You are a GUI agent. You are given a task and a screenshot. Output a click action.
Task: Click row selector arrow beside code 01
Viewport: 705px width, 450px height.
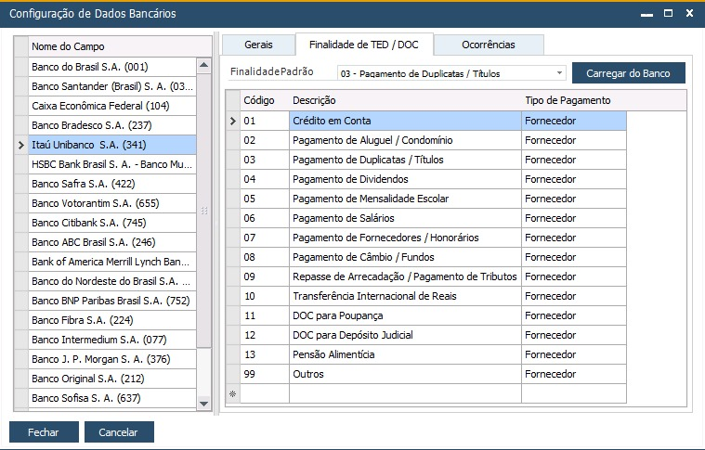pyautogui.click(x=232, y=121)
